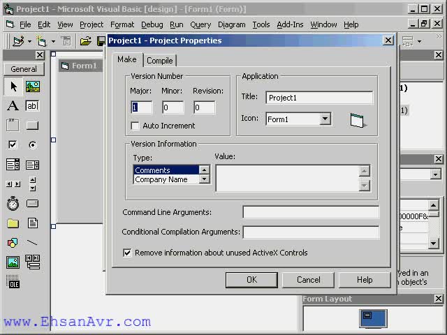The width and height of the screenshot is (447, 335).
Task: Select the OLE control tool
Action: click(x=13, y=282)
